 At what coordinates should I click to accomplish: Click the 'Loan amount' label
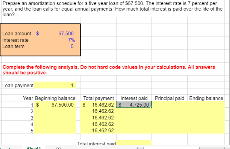click(17, 34)
